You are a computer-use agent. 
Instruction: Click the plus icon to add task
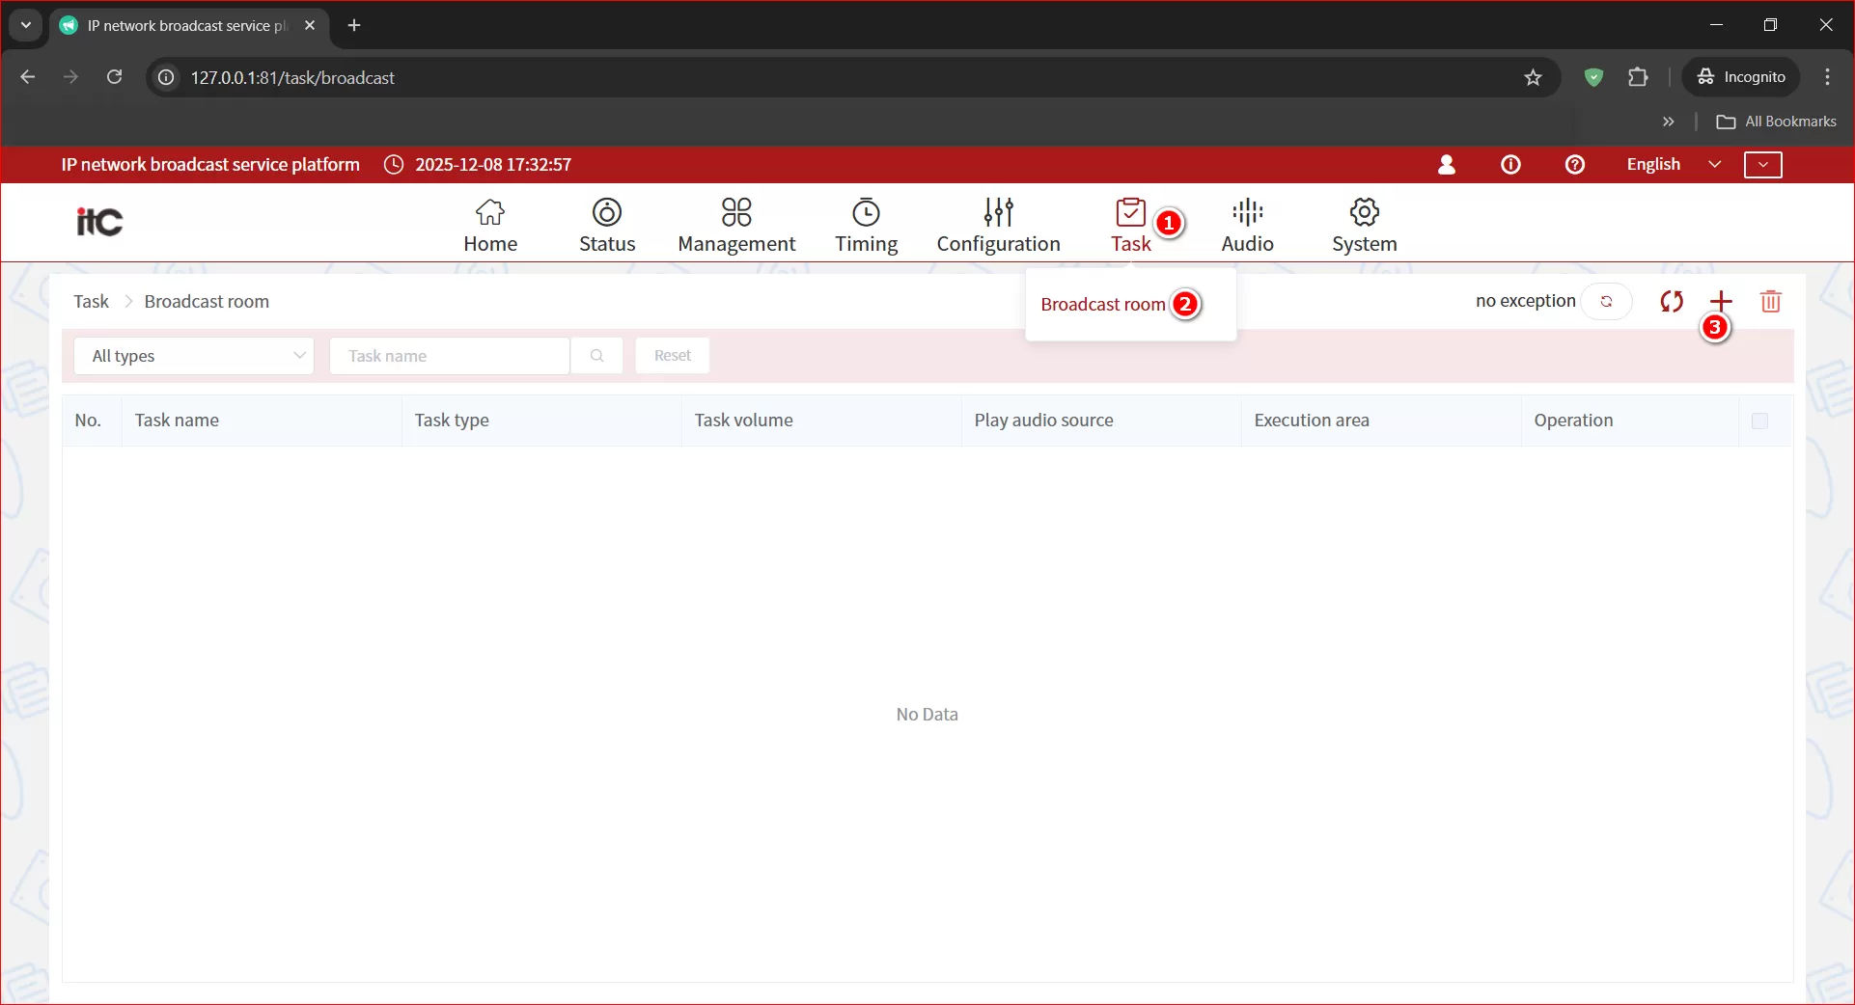1721,301
